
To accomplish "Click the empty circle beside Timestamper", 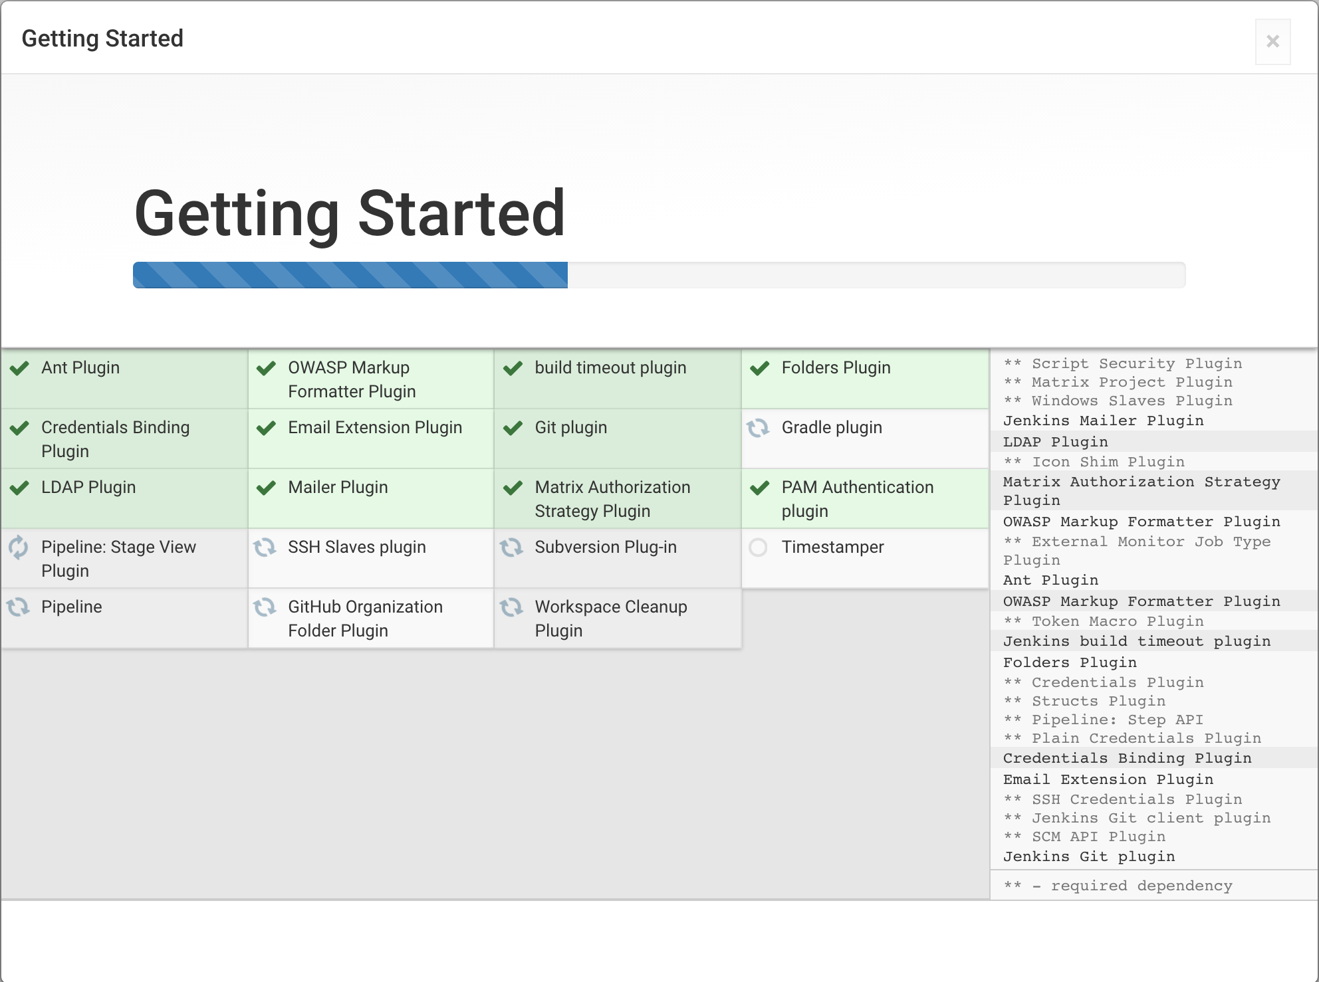I will click(x=758, y=547).
